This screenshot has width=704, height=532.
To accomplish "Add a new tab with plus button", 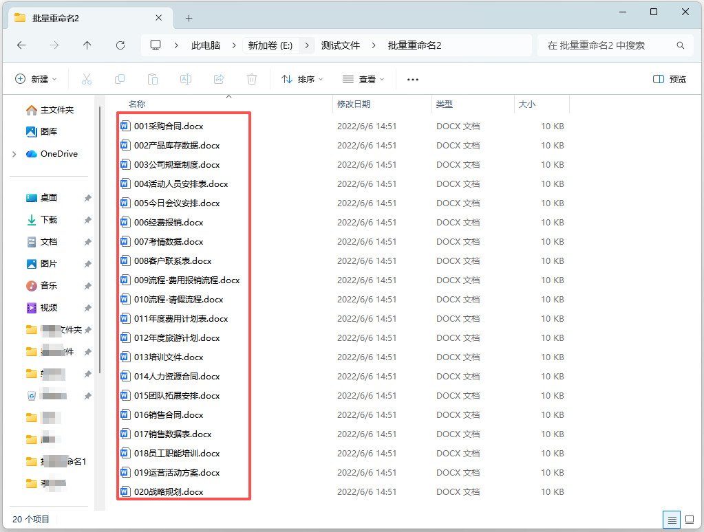I will [189, 19].
